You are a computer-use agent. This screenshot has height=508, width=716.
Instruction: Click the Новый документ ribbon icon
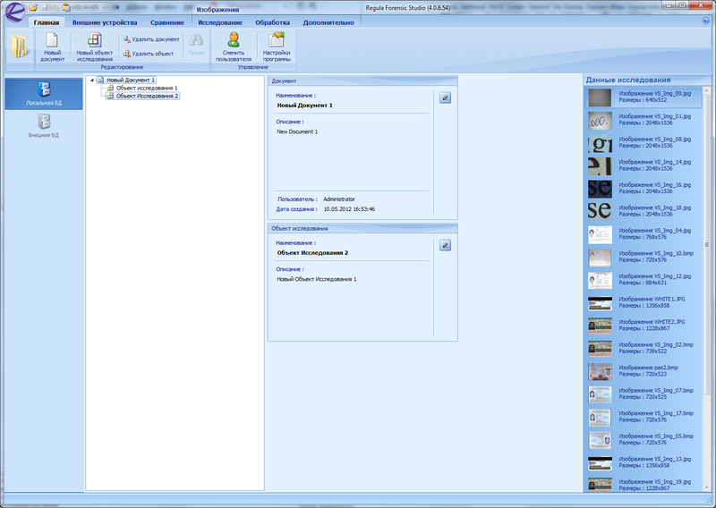pos(52,41)
